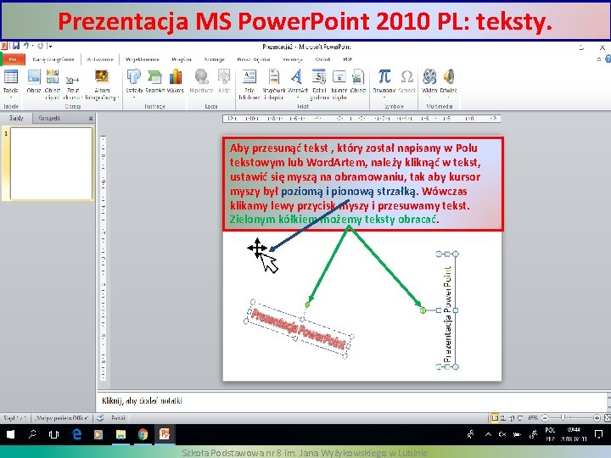Open Nagłówek i stopka header and footer

coord(274,84)
